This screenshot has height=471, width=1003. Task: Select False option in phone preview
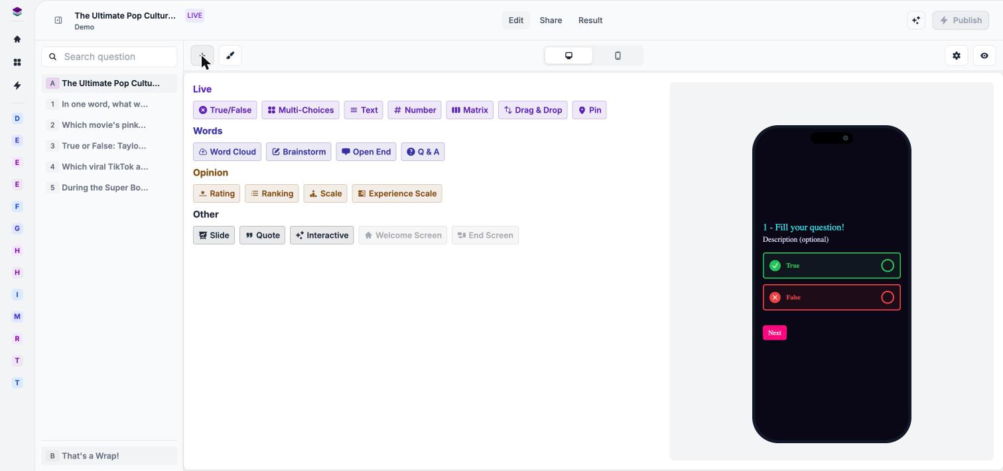(x=832, y=297)
